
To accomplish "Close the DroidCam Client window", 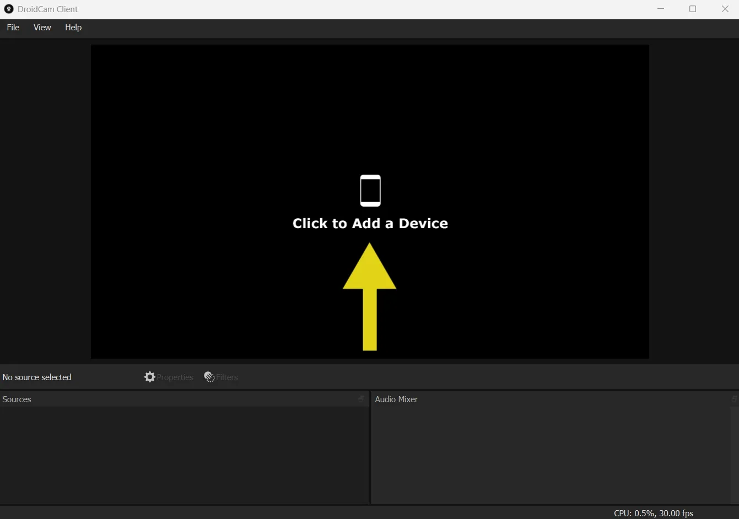I will pos(725,9).
